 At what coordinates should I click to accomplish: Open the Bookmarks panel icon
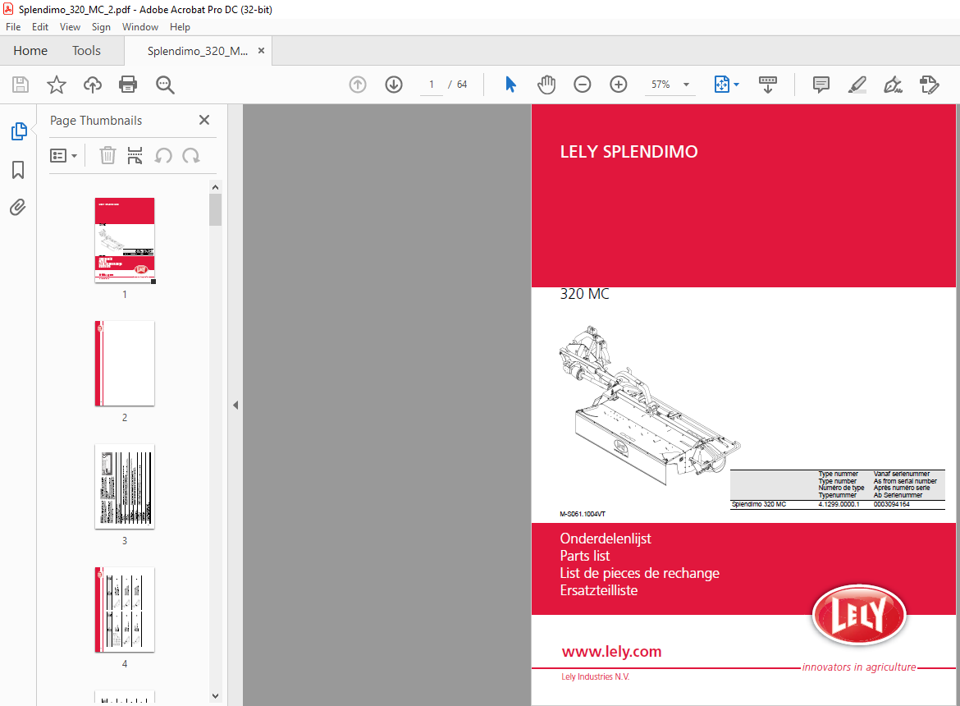tap(18, 170)
